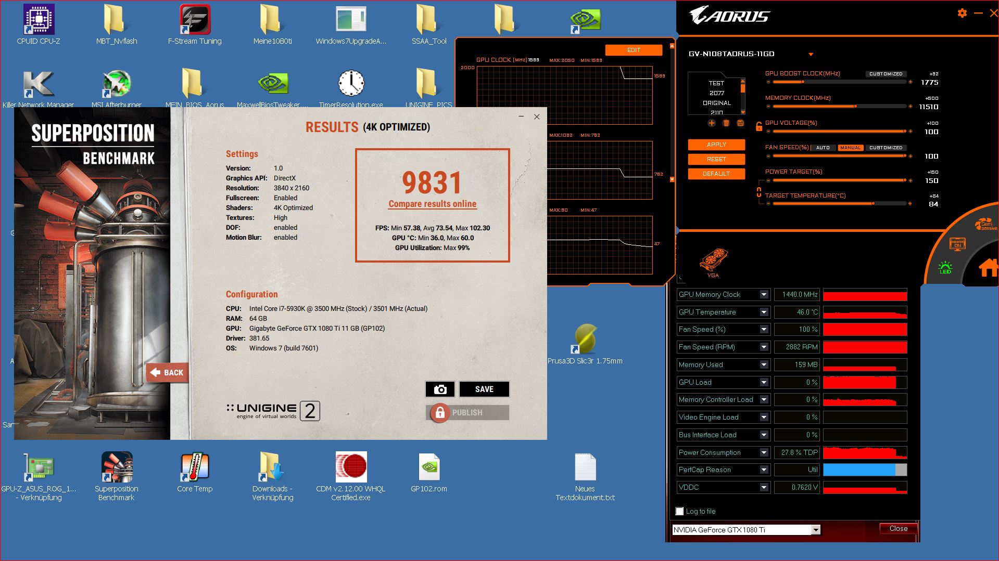Click the semi-passive fan icon
Image resolution: width=999 pixels, height=561 pixels.
click(x=985, y=225)
